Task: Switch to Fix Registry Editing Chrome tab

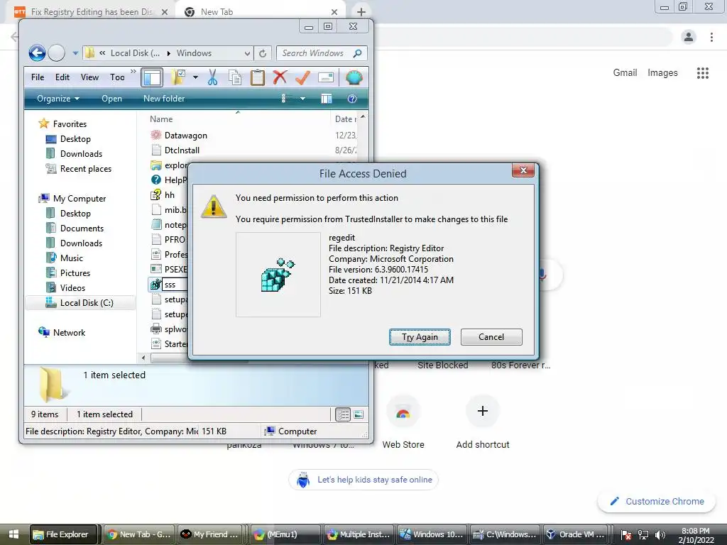Action: [92, 12]
